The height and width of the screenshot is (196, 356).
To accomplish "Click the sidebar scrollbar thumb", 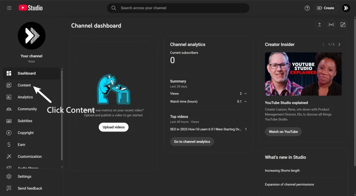I will click(x=62, y=115).
